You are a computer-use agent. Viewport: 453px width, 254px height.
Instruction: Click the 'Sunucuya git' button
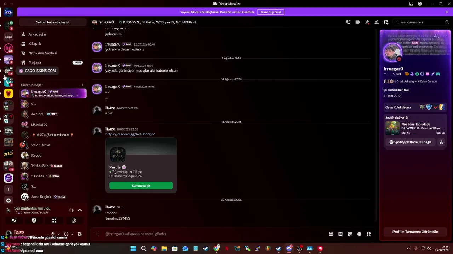(x=141, y=186)
